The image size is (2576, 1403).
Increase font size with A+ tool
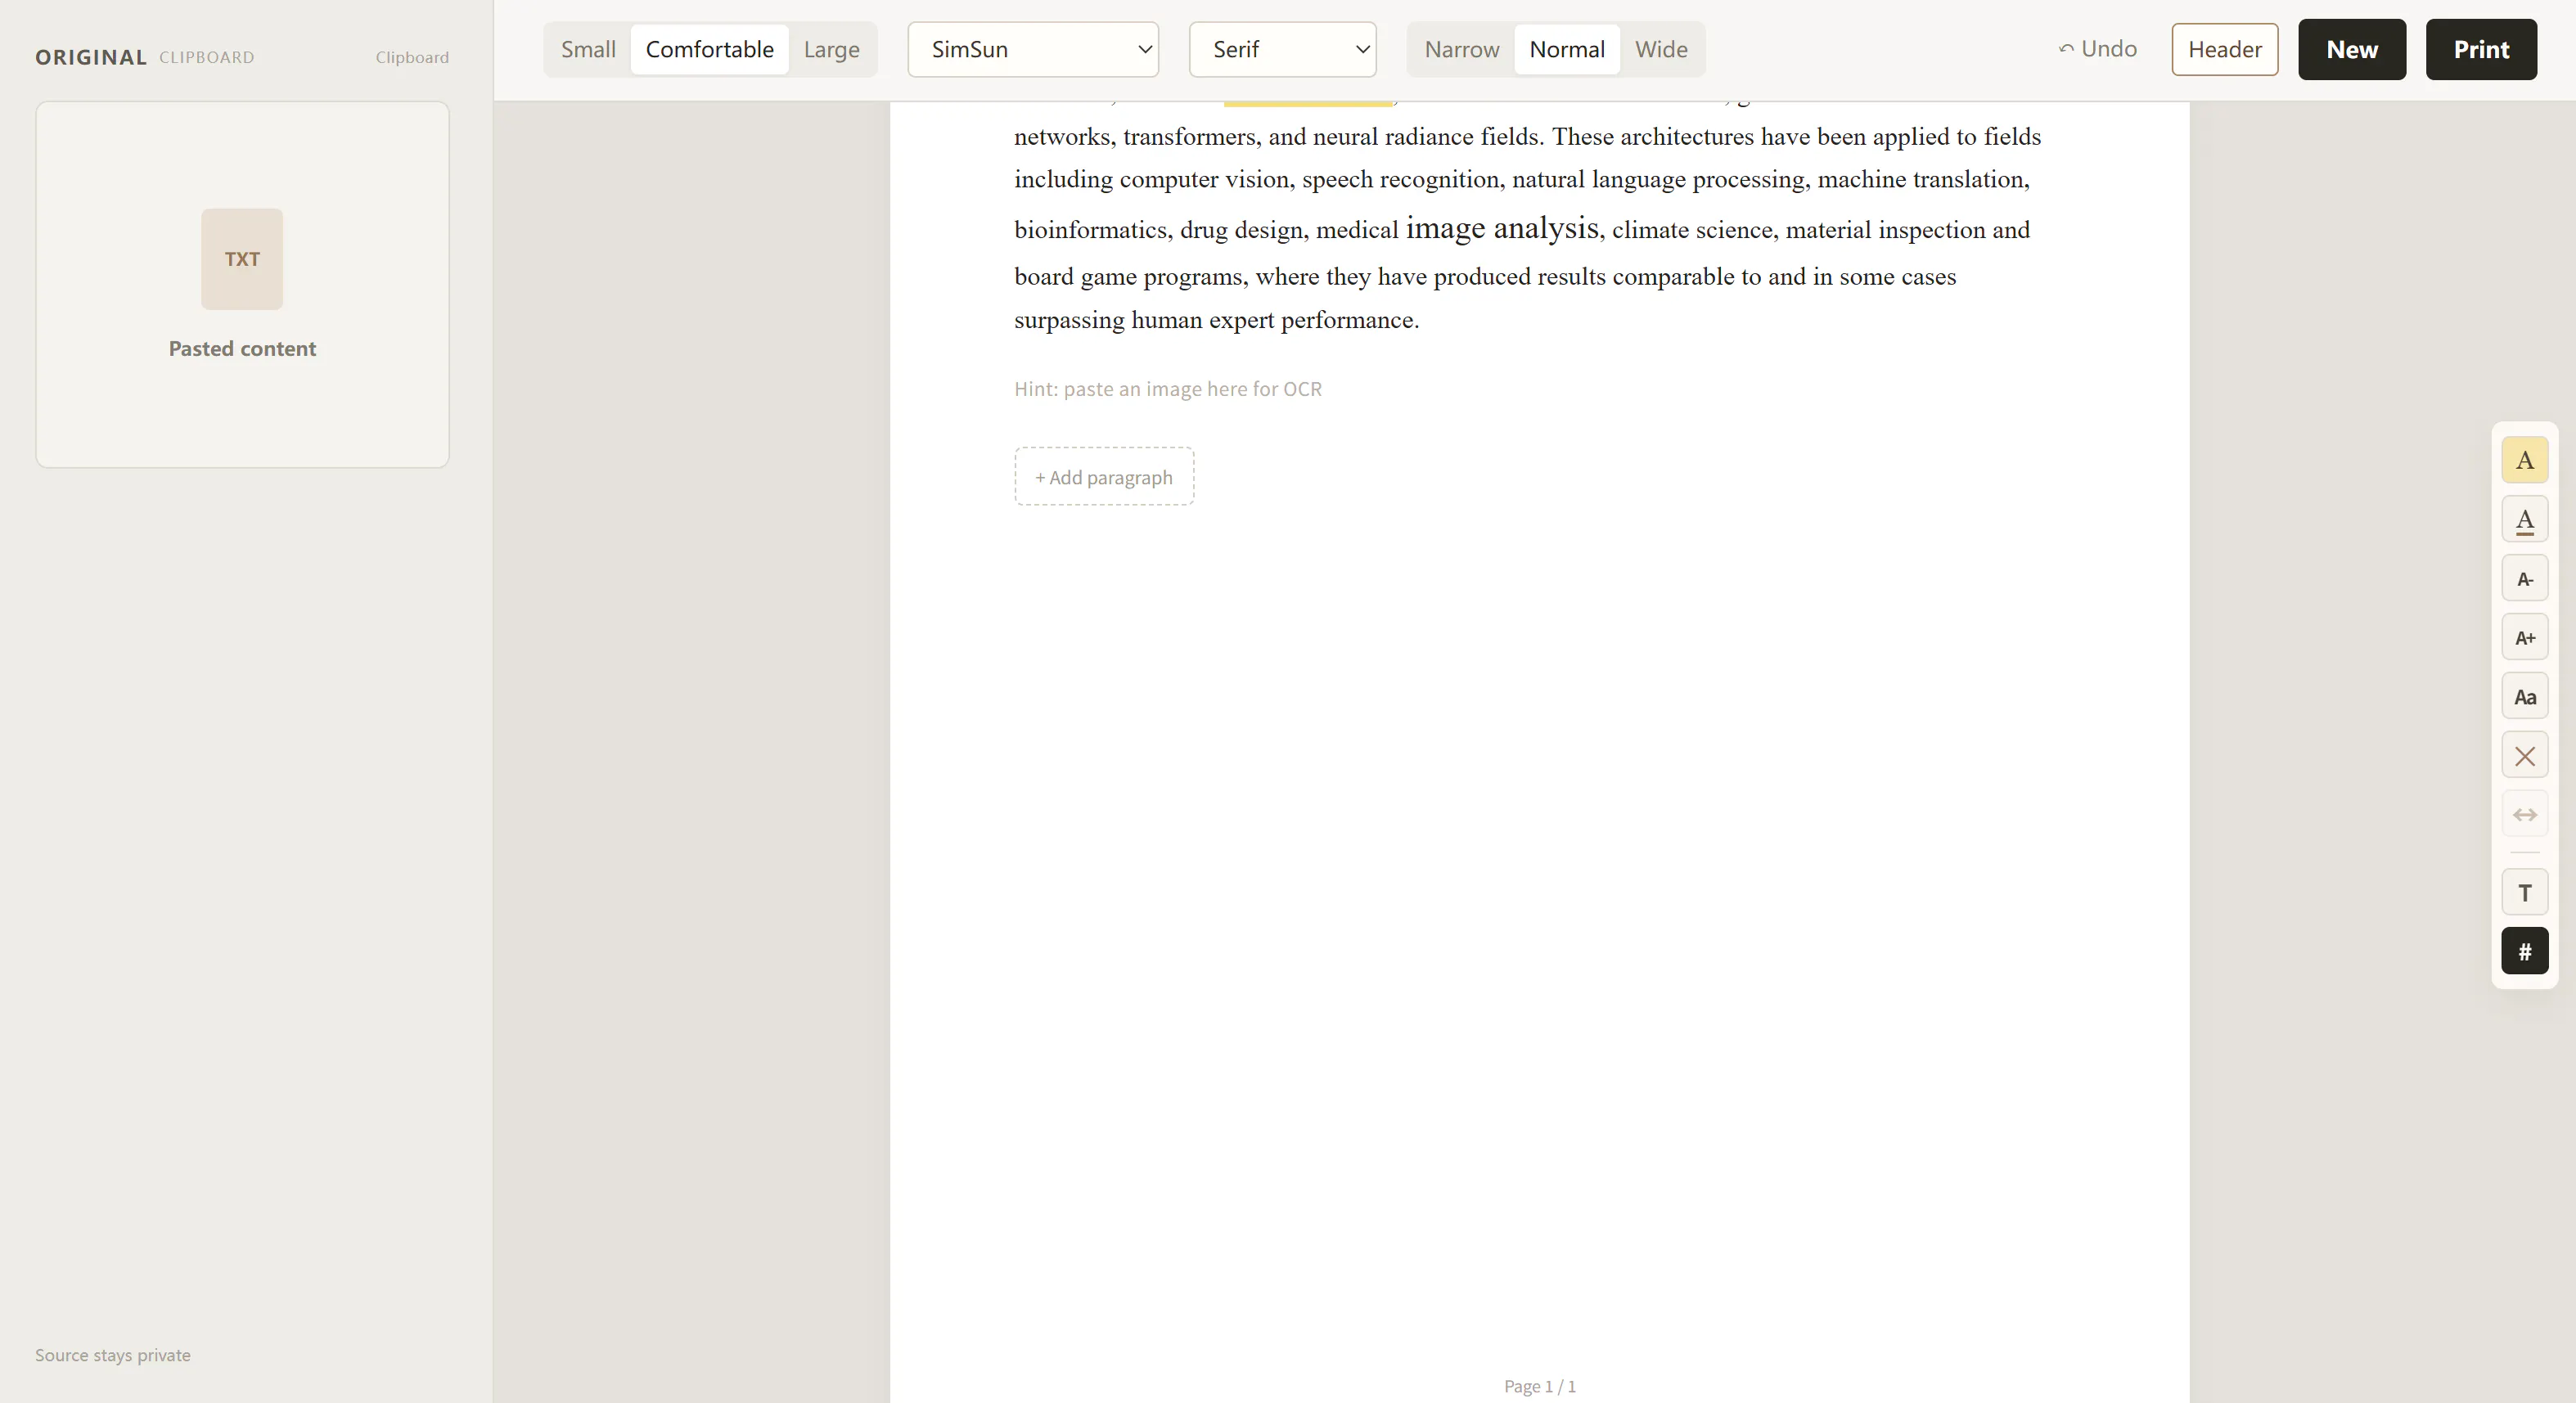tap(2524, 637)
